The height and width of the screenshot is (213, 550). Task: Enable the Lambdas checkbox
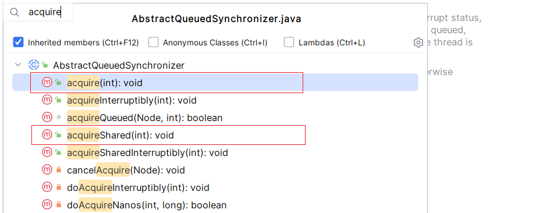pyautogui.click(x=289, y=42)
